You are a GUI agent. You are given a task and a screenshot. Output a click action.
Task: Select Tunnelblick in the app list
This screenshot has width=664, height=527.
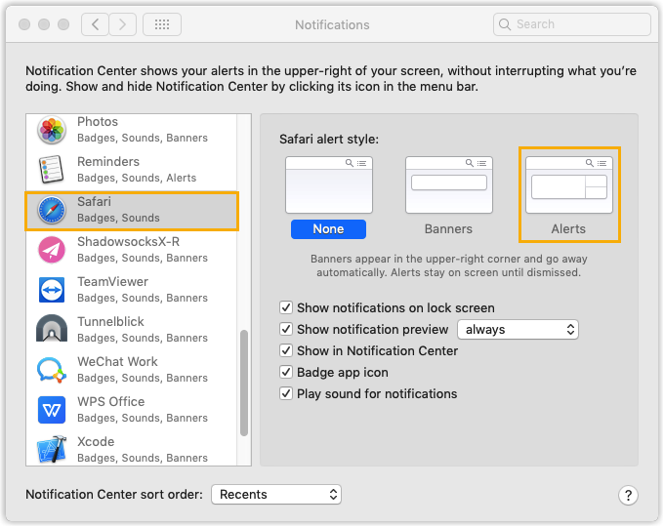(131, 330)
